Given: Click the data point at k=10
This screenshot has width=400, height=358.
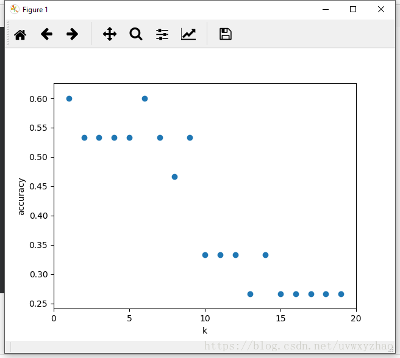Looking at the screenshot, I should point(205,255).
